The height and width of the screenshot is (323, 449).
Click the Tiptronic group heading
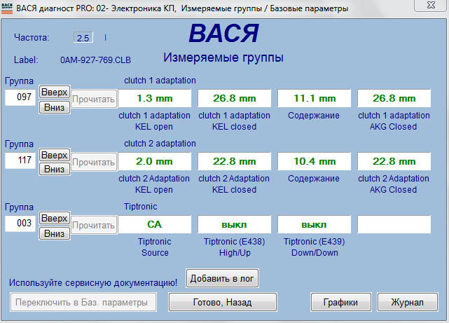pyautogui.click(x=140, y=207)
